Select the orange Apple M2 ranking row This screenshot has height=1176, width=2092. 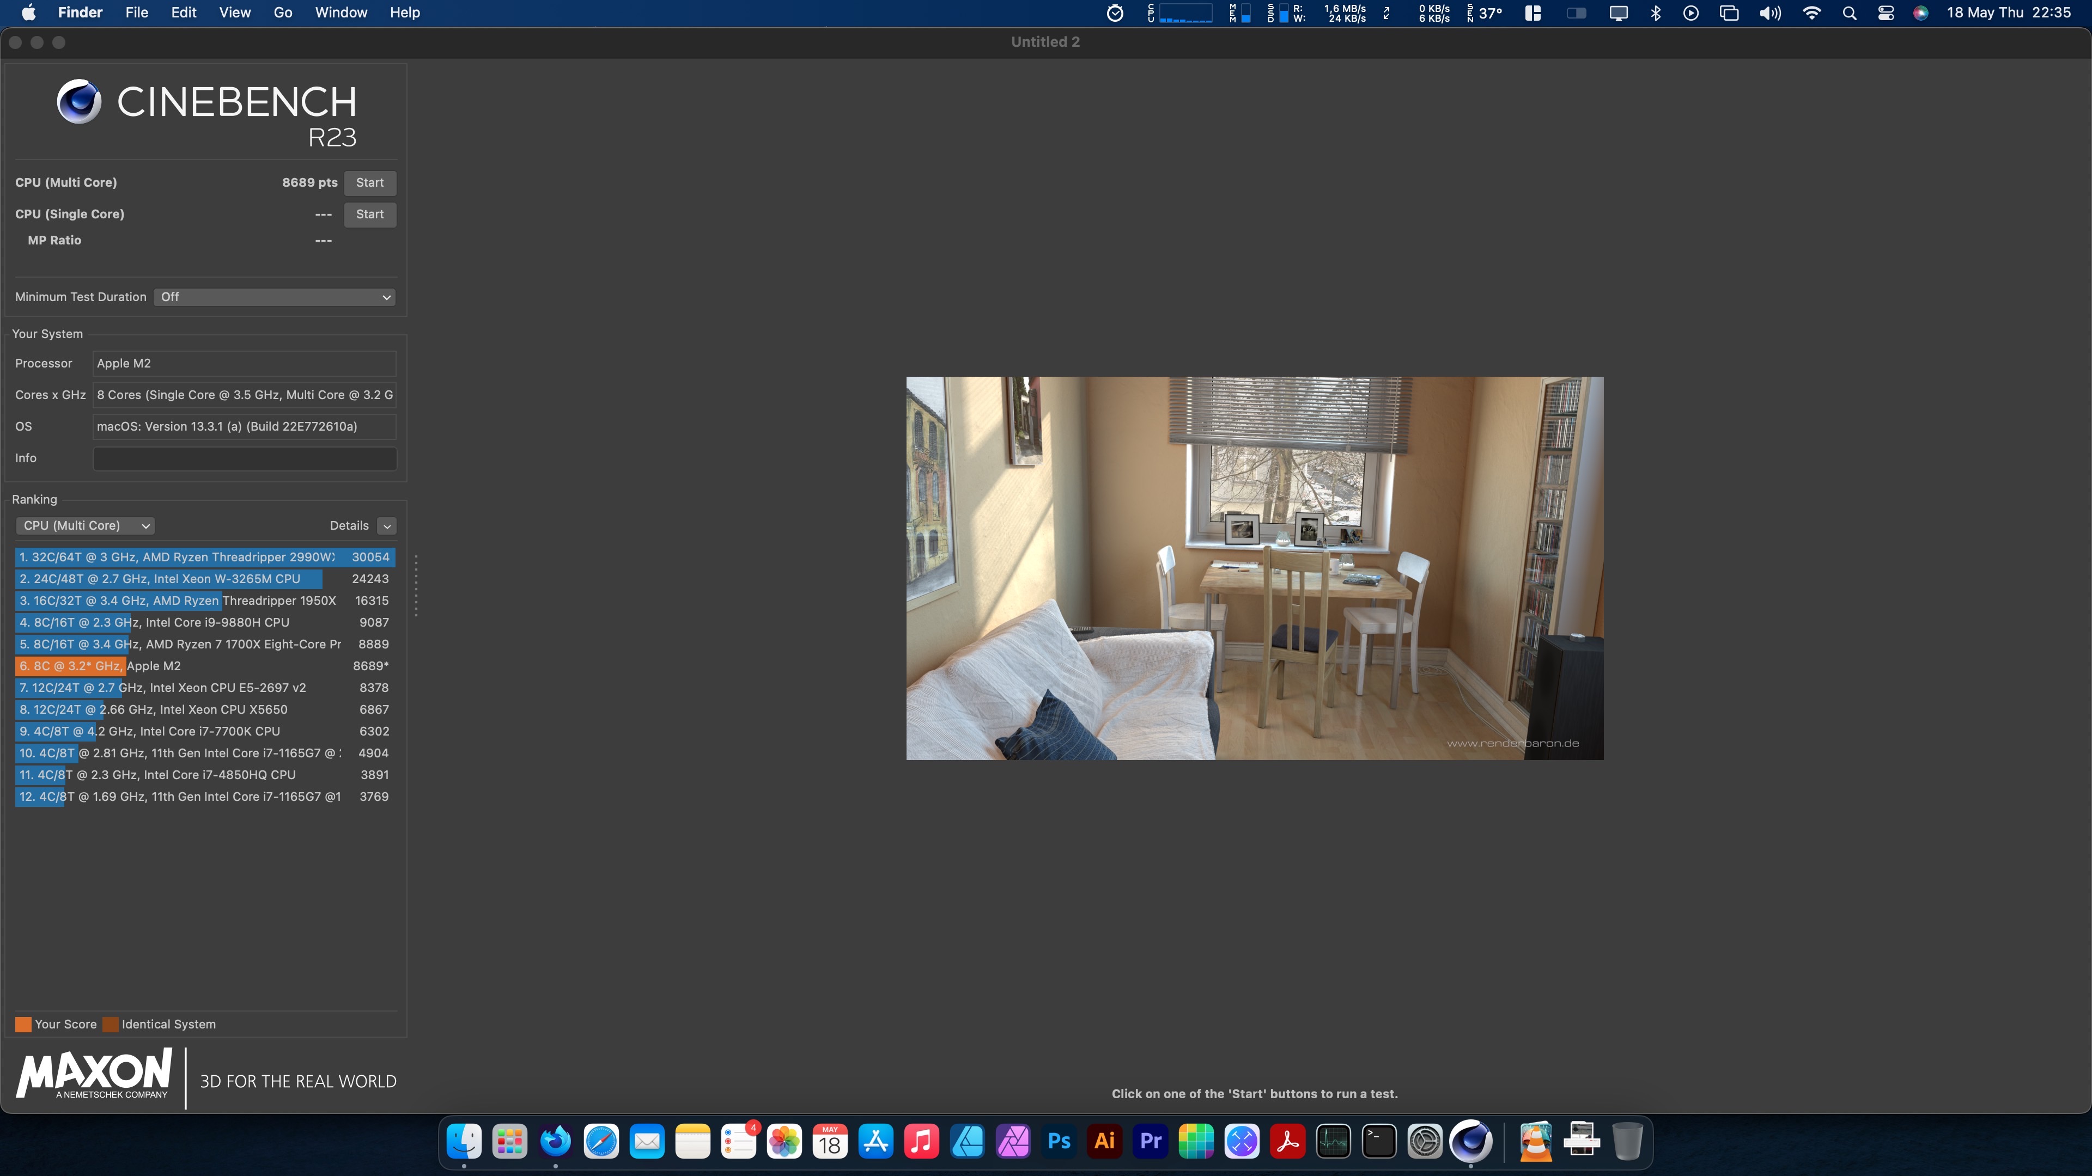(x=205, y=666)
